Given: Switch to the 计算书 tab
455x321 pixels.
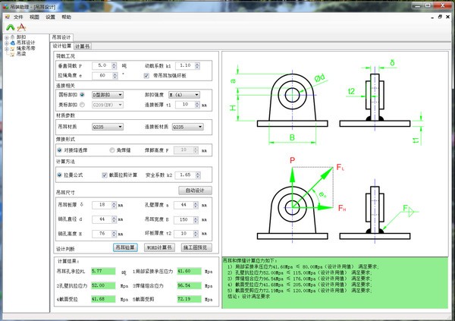Looking at the screenshot, I should tap(82, 46).
